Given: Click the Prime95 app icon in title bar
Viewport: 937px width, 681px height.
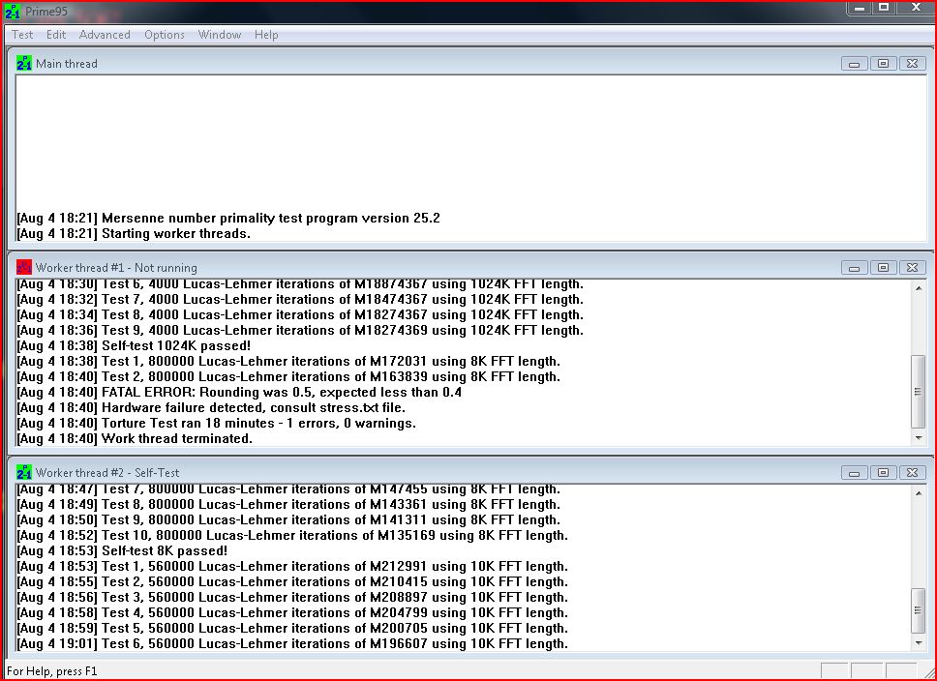Looking at the screenshot, I should coord(13,12).
